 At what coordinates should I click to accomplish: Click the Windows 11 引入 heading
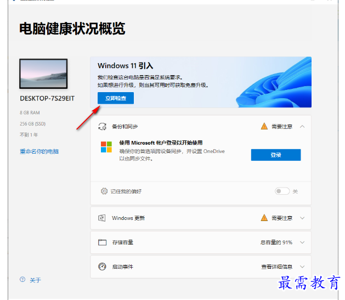[x=125, y=66]
